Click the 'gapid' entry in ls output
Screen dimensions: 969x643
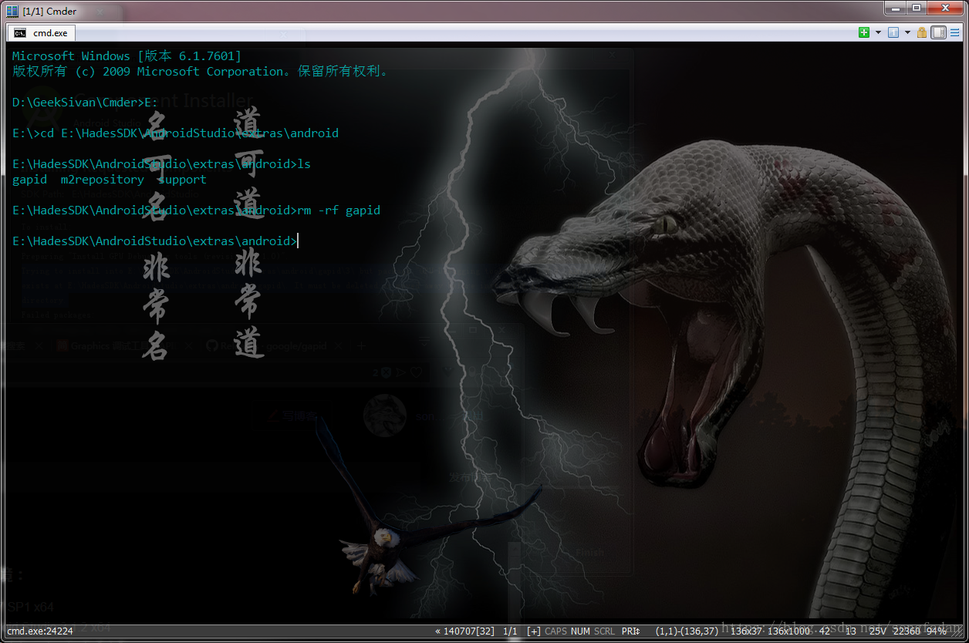29,179
